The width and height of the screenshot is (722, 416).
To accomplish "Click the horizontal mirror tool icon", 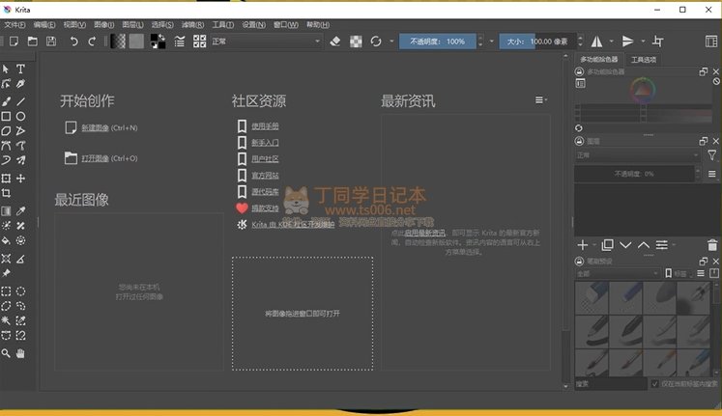I will pos(596,42).
